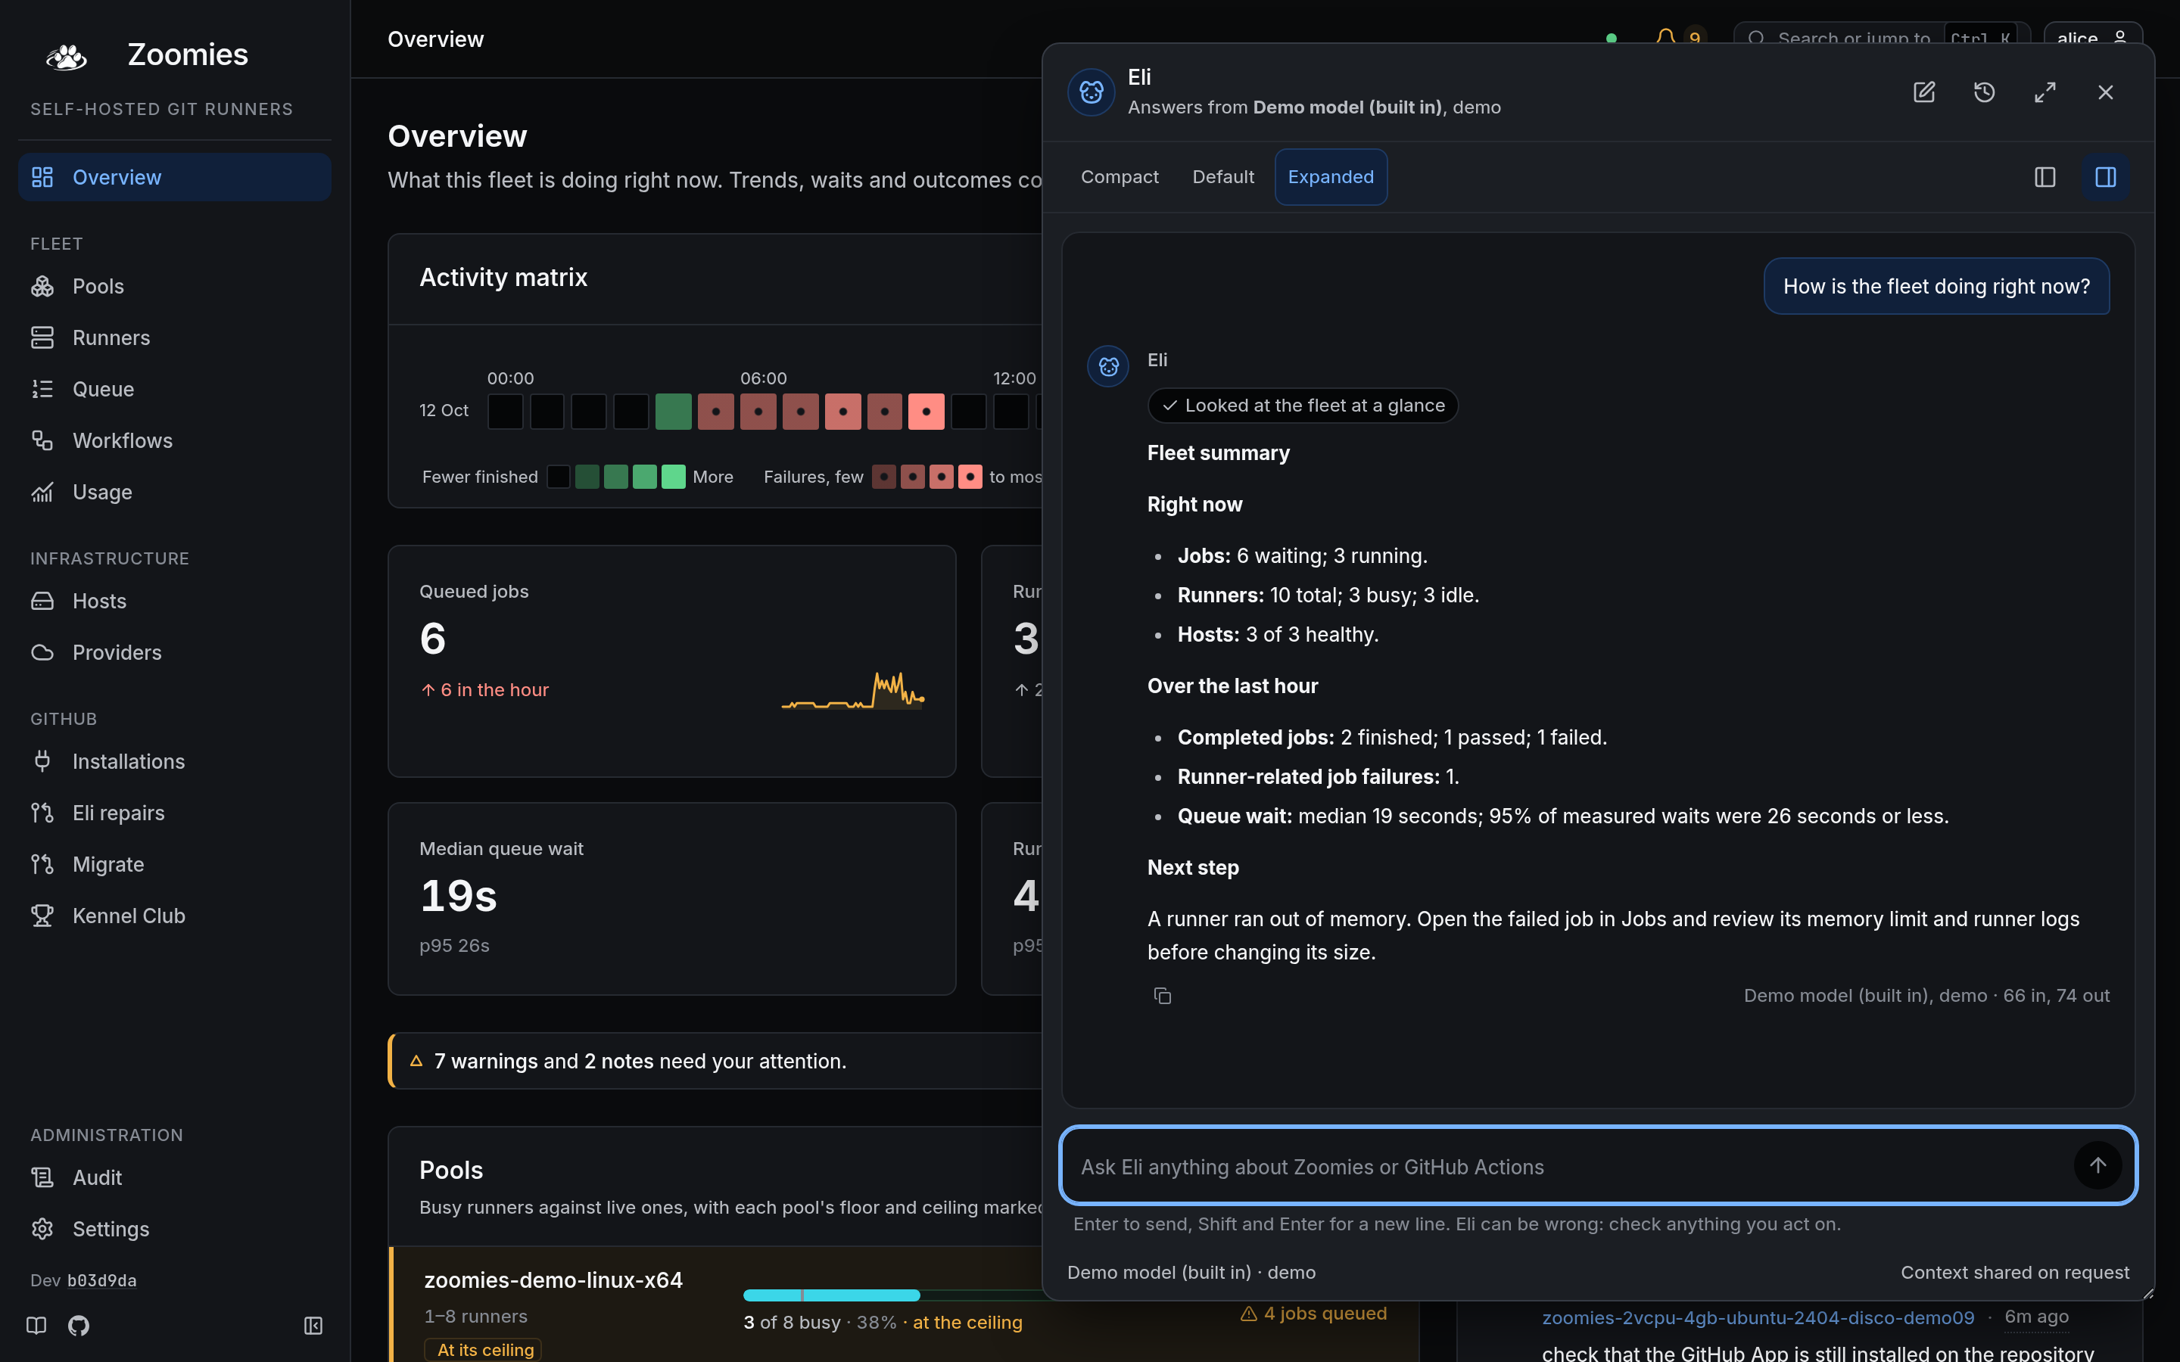
Task: Collapse the sidebar with the panel icon
Action: [x=313, y=1325]
